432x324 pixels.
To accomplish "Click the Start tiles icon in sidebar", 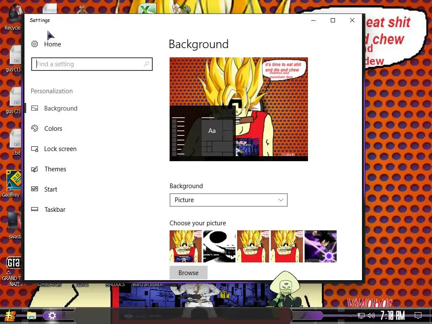I will coord(35,189).
